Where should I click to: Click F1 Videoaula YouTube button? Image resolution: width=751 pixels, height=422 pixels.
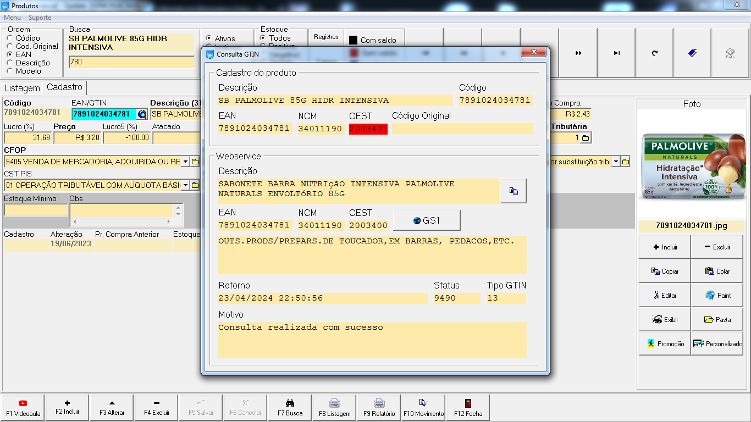click(23, 408)
